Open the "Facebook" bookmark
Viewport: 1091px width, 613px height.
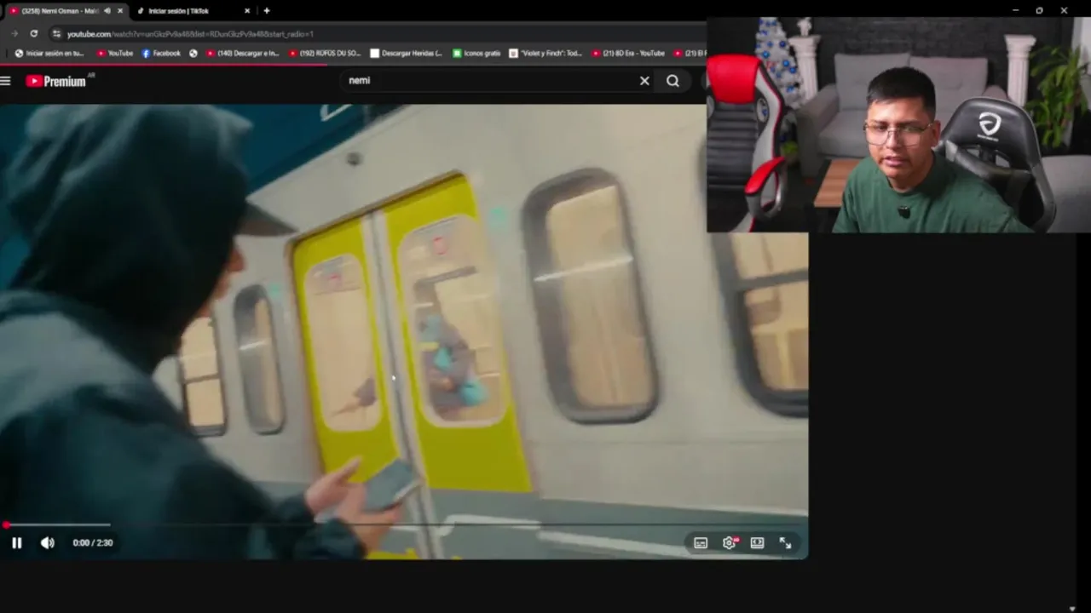point(161,53)
